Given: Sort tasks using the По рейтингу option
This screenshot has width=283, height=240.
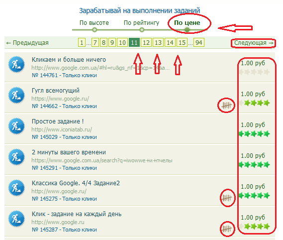Looking at the screenshot, I should 141,23.
